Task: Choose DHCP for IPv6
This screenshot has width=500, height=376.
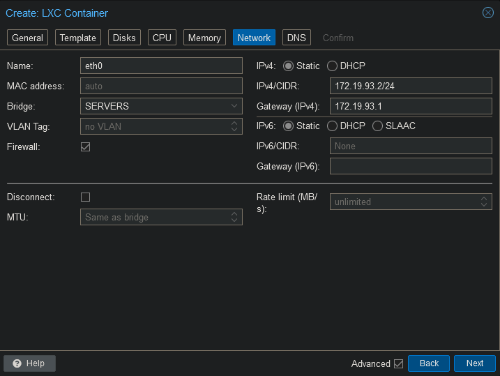Action: click(333, 126)
